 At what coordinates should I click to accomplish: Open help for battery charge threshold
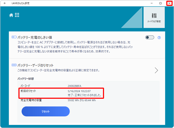pyautogui.click(x=159, y=38)
